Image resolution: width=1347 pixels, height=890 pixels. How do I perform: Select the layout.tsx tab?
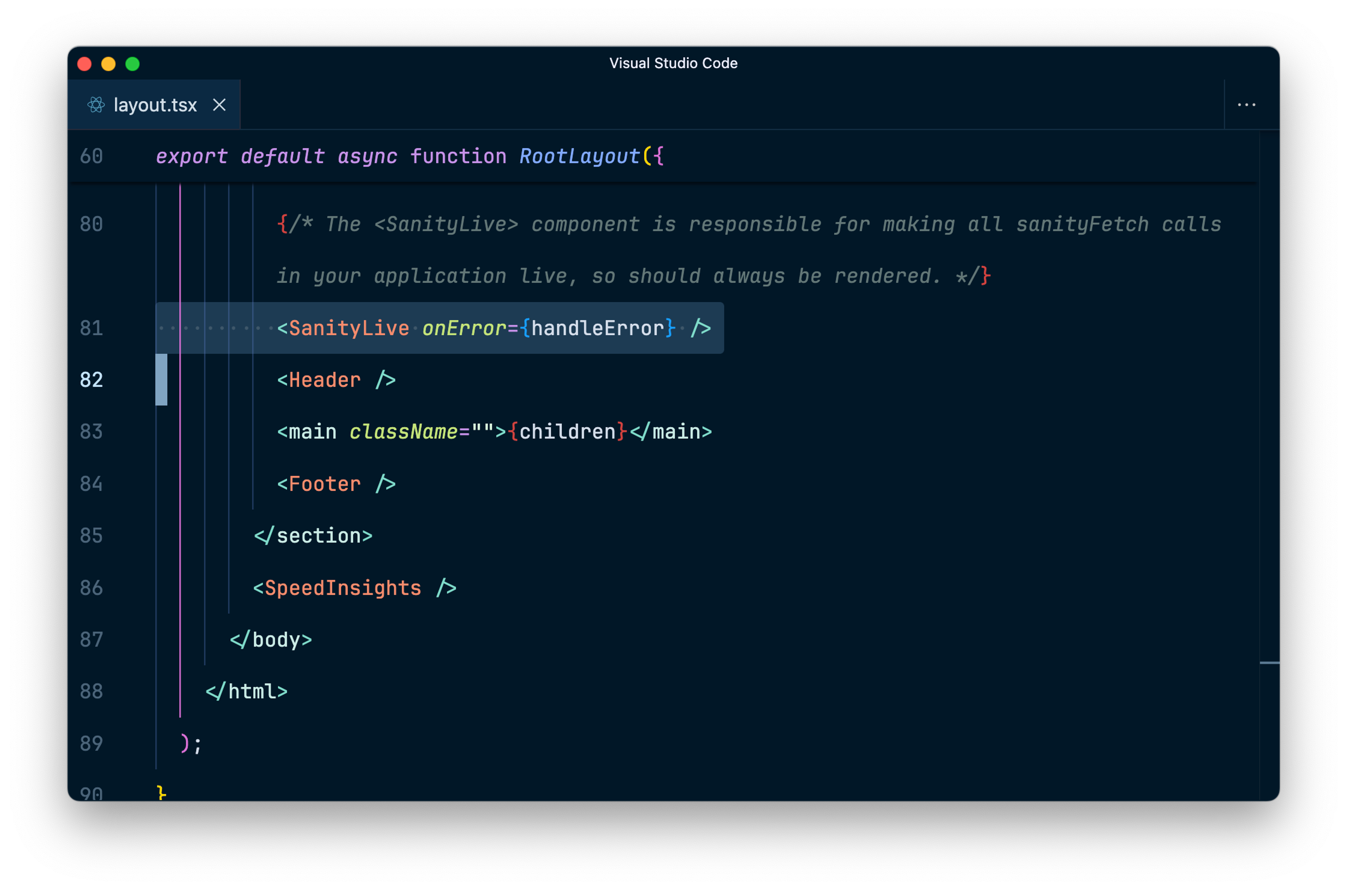pyautogui.click(x=155, y=105)
